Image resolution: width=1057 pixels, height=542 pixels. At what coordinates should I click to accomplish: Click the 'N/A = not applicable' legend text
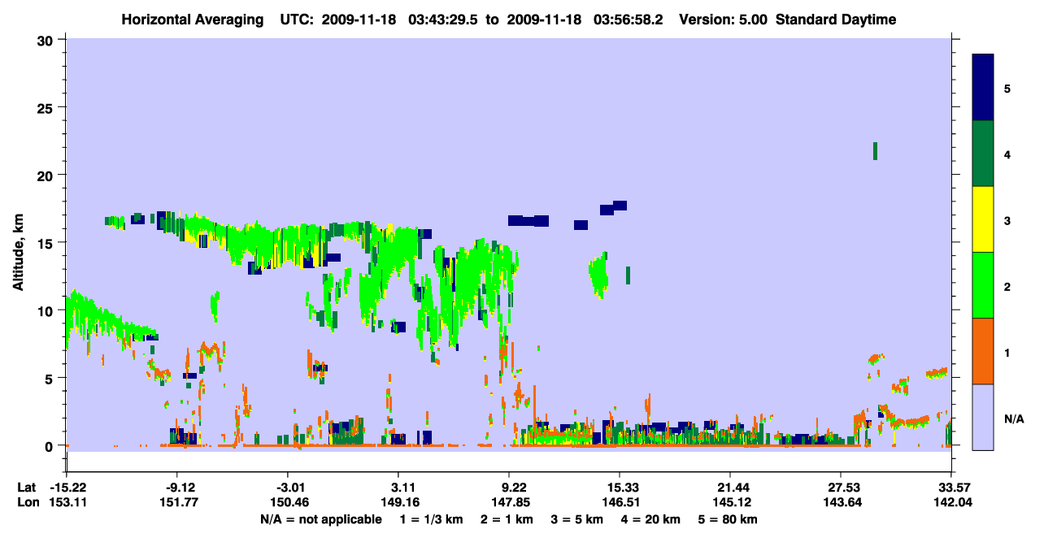pos(320,519)
